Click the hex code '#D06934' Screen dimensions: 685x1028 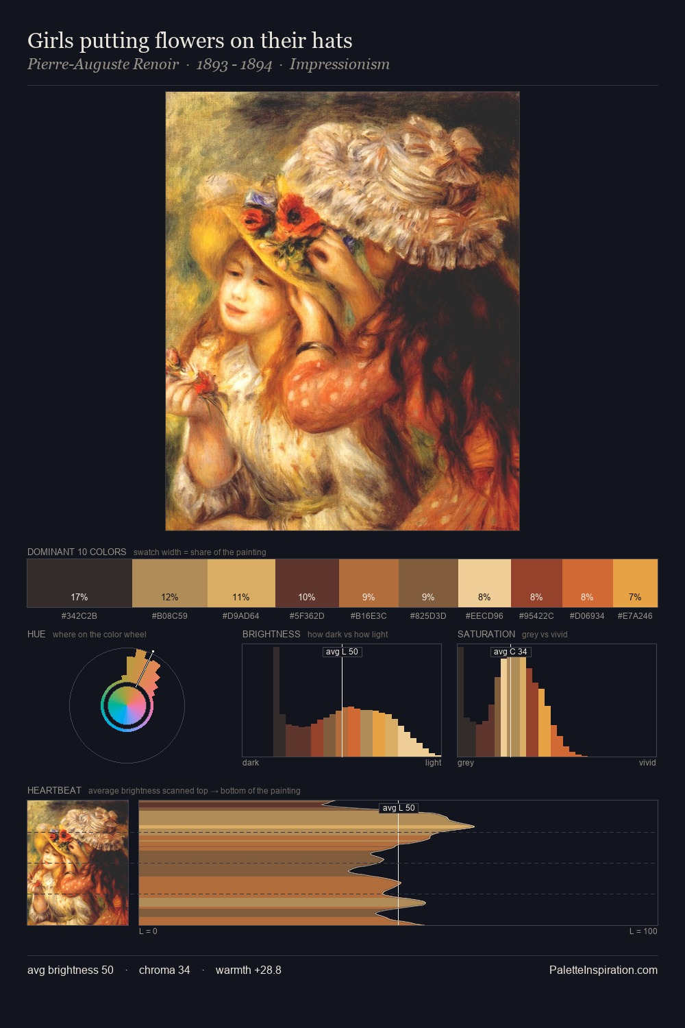click(587, 616)
